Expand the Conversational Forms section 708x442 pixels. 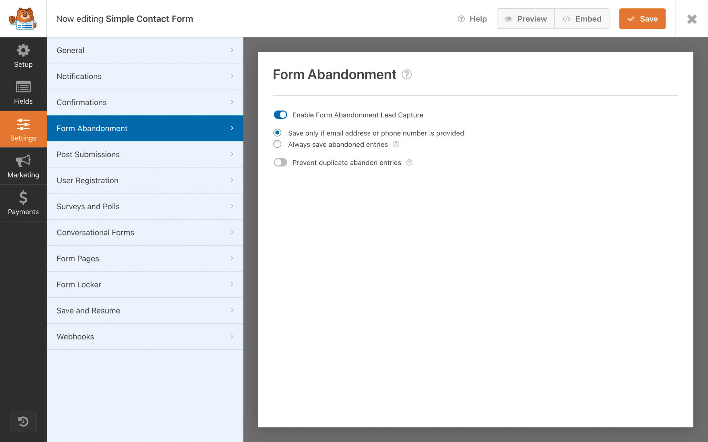tap(145, 232)
